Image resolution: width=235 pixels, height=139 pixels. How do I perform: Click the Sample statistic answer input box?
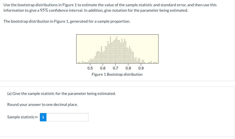tap(67, 117)
